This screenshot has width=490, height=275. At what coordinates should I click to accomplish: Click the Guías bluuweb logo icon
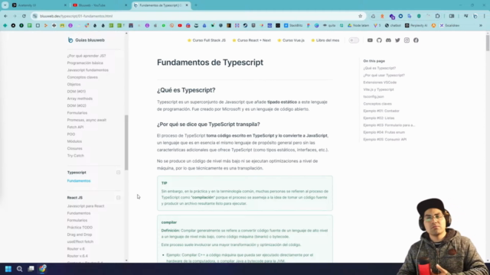click(70, 40)
